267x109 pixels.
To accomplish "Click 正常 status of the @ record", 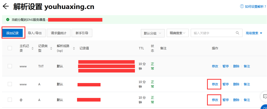I will point(152,100).
